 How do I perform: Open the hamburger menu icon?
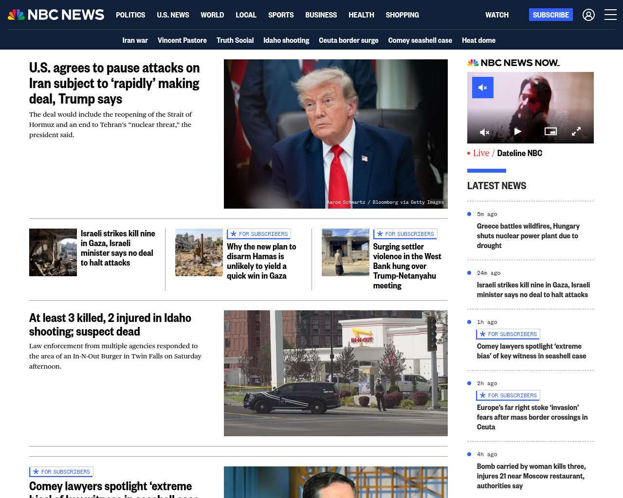click(x=610, y=15)
